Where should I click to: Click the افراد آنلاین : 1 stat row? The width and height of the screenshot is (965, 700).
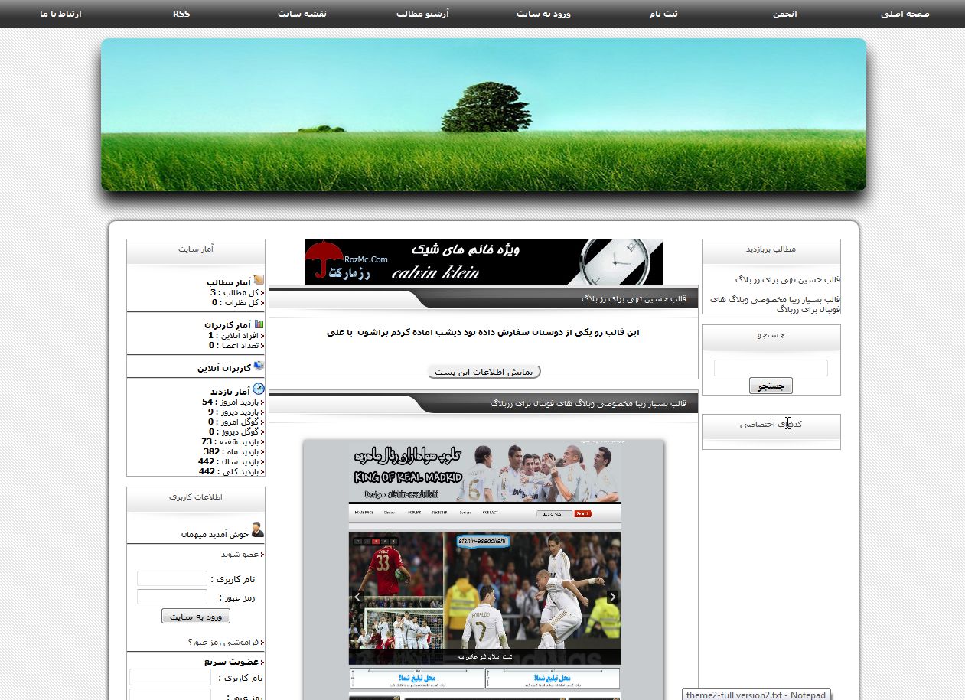(235, 335)
